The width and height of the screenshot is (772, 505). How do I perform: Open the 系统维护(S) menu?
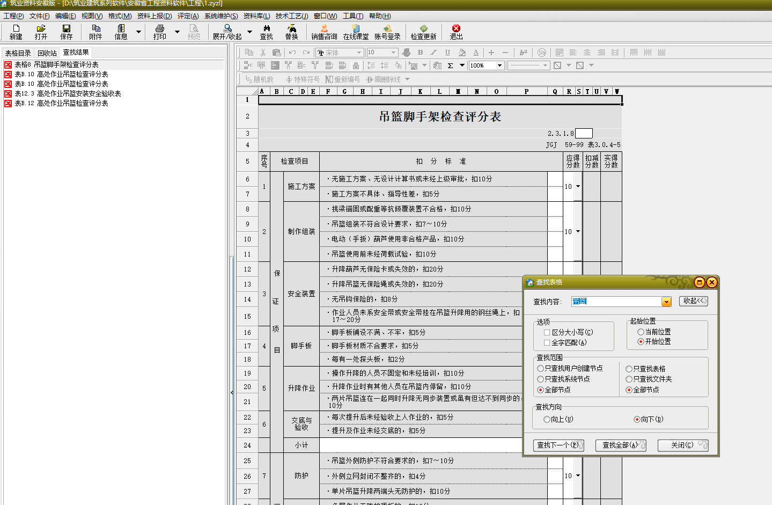[x=221, y=16]
